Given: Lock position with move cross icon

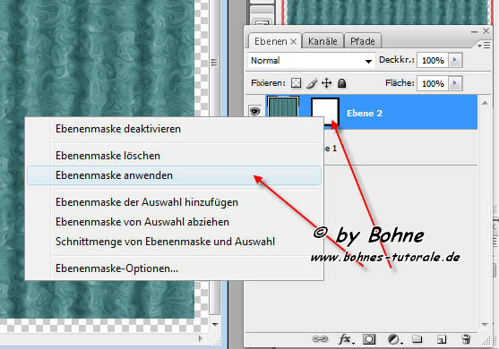Looking at the screenshot, I should click(326, 83).
